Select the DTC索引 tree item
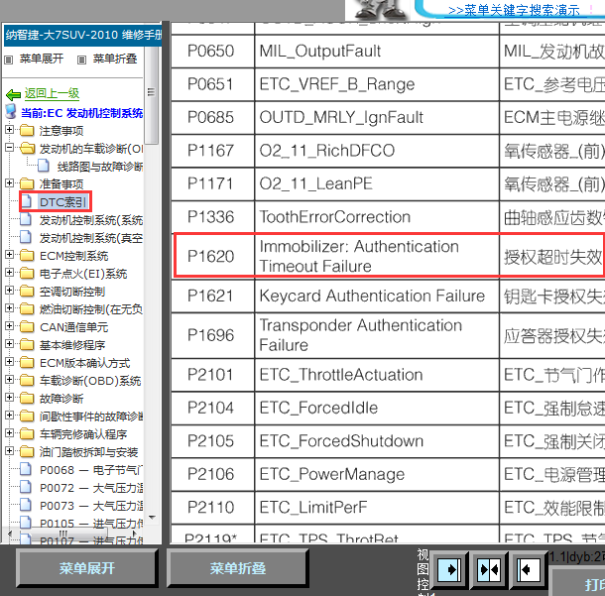Screen dimensions: 605x596 [x=63, y=201]
